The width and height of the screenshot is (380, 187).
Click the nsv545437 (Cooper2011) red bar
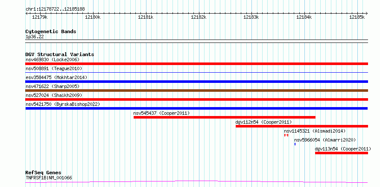pyautogui.click(x=225, y=117)
